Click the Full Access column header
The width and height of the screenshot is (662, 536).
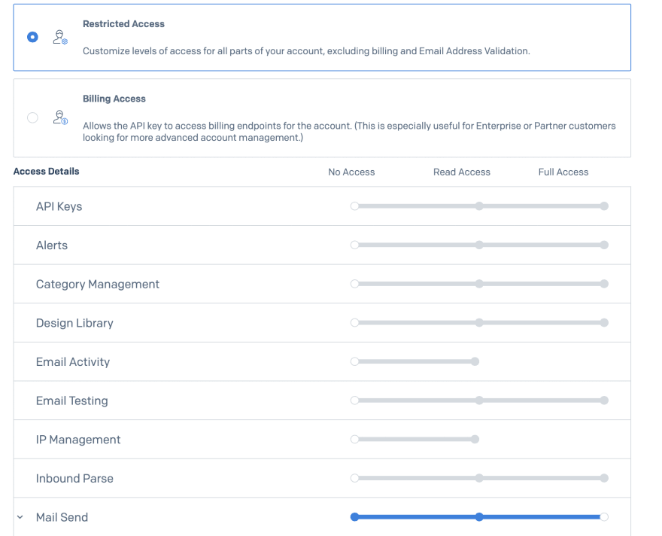[563, 172]
